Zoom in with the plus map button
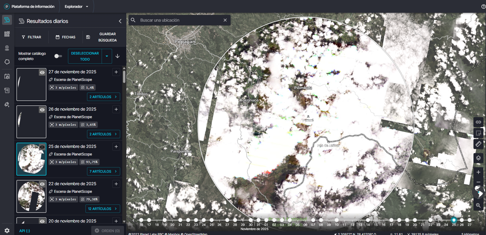Screen dimensions: 486x235 (478, 172)
